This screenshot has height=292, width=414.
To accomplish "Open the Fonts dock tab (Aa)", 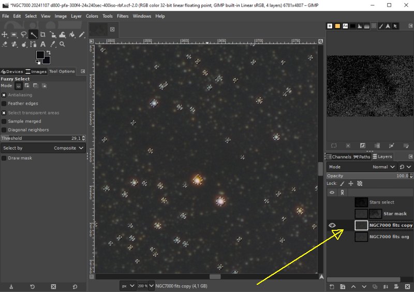I will (x=345, y=26).
